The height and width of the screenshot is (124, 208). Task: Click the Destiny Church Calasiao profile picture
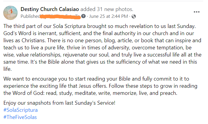pyautogui.click(x=11, y=12)
